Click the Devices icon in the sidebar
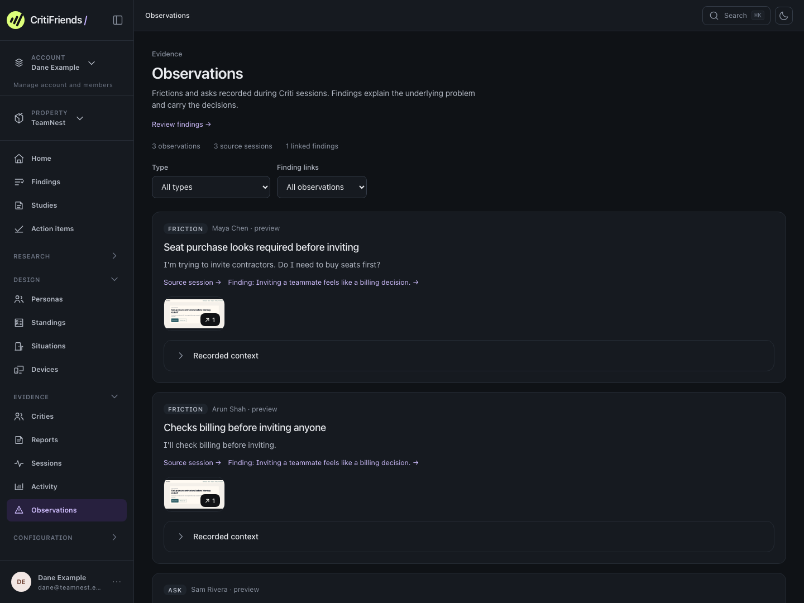The width and height of the screenshot is (804, 603). point(19,370)
